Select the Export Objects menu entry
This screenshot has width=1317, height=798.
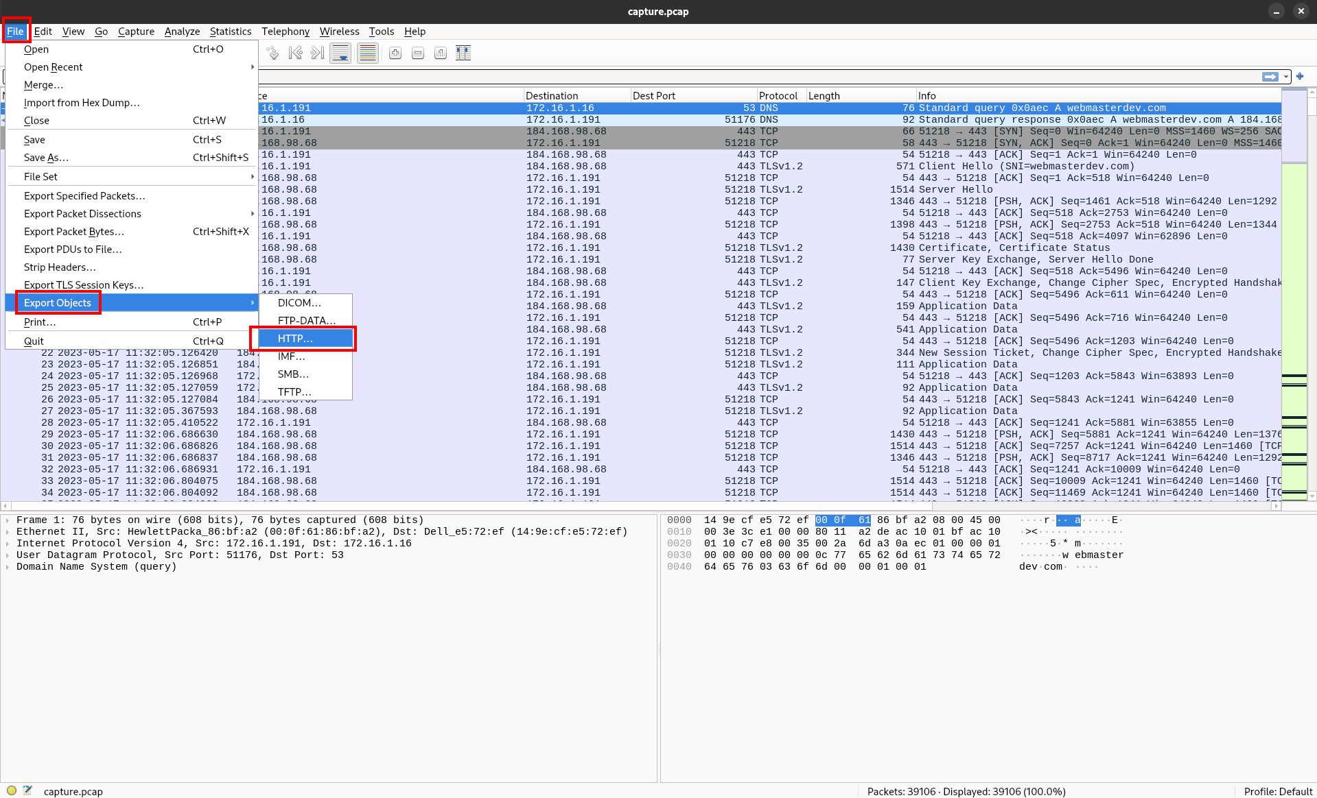(132, 303)
